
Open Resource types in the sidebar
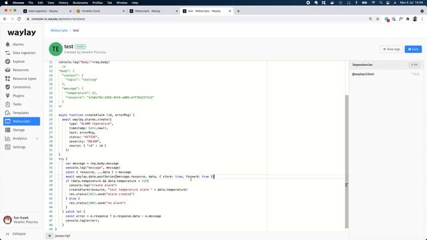point(25,79)
